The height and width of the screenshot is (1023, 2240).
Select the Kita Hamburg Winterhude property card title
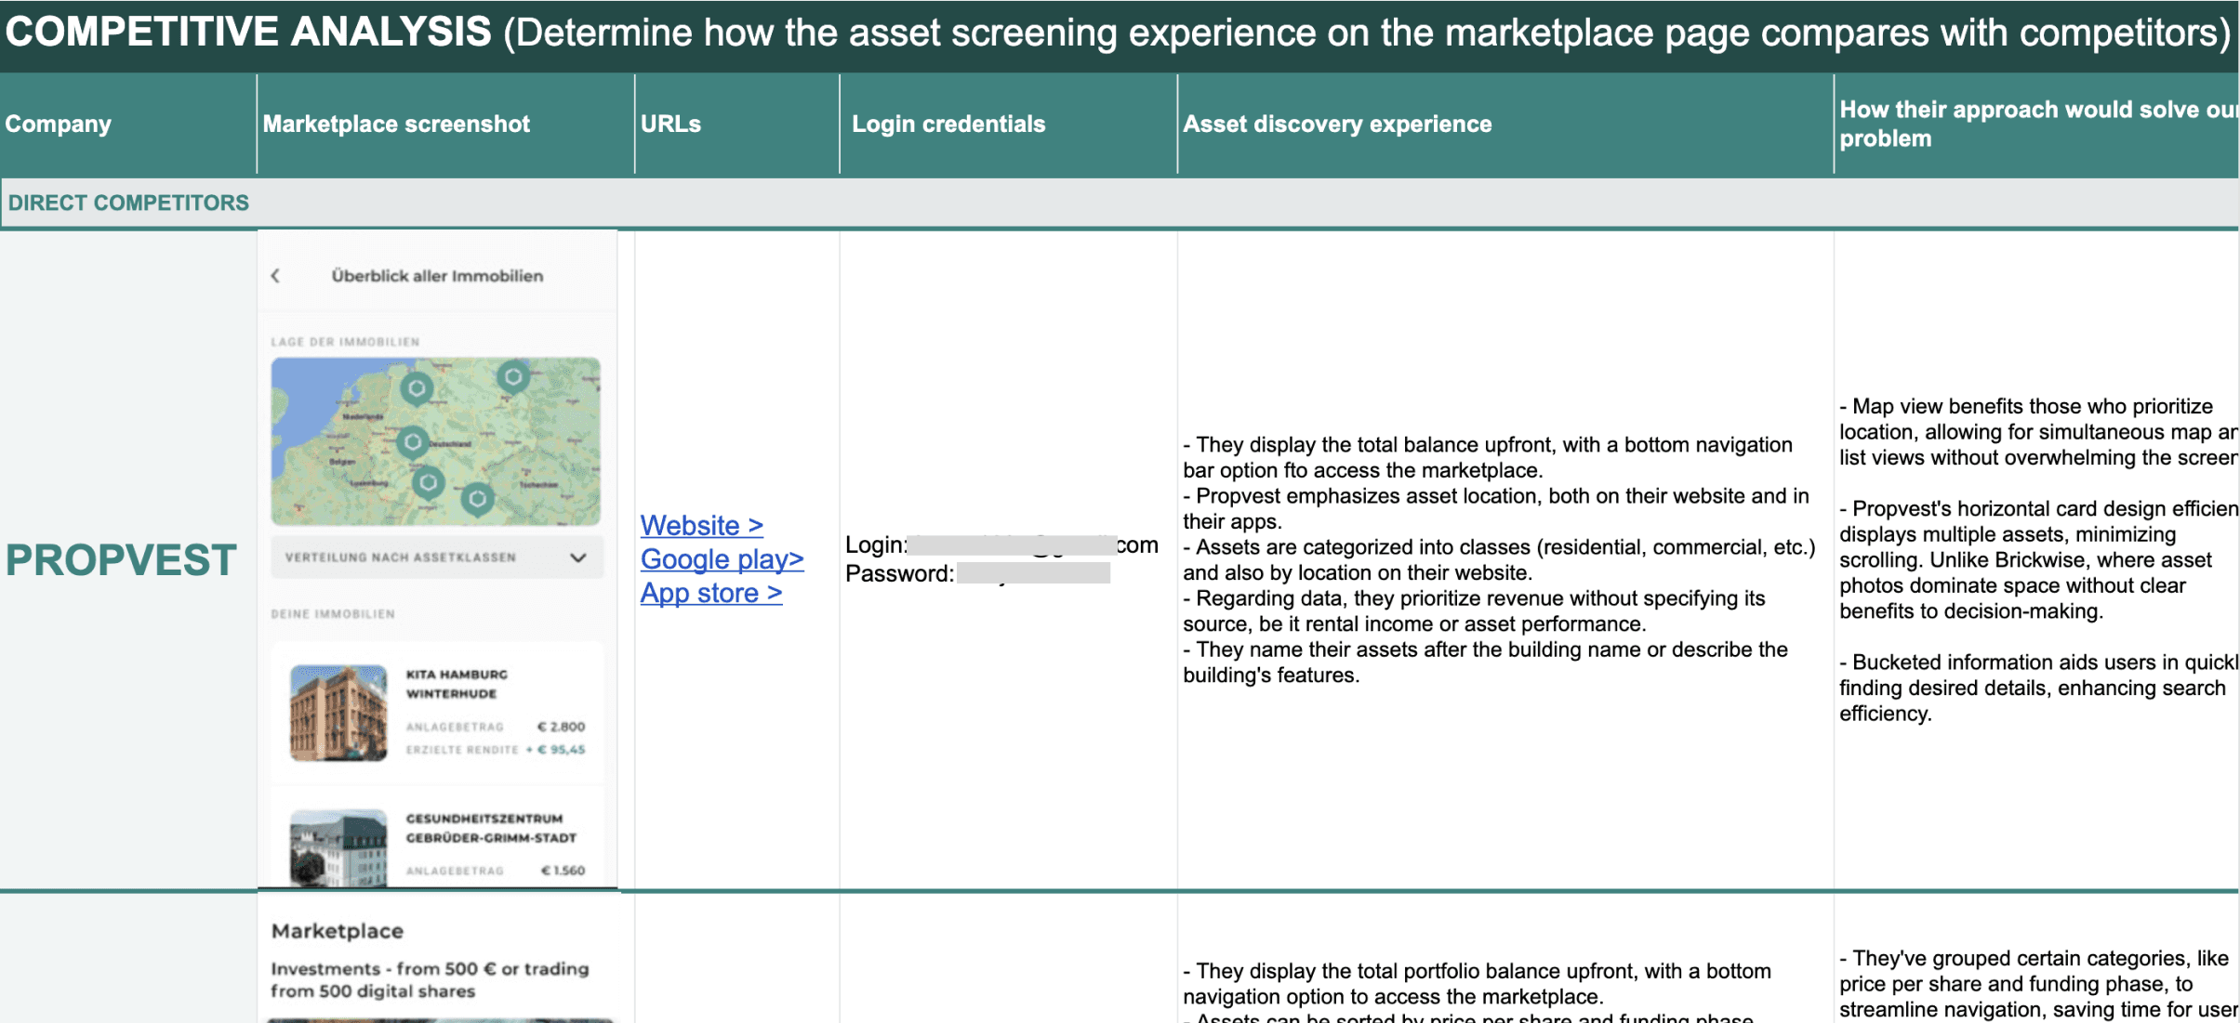(457, 684)
